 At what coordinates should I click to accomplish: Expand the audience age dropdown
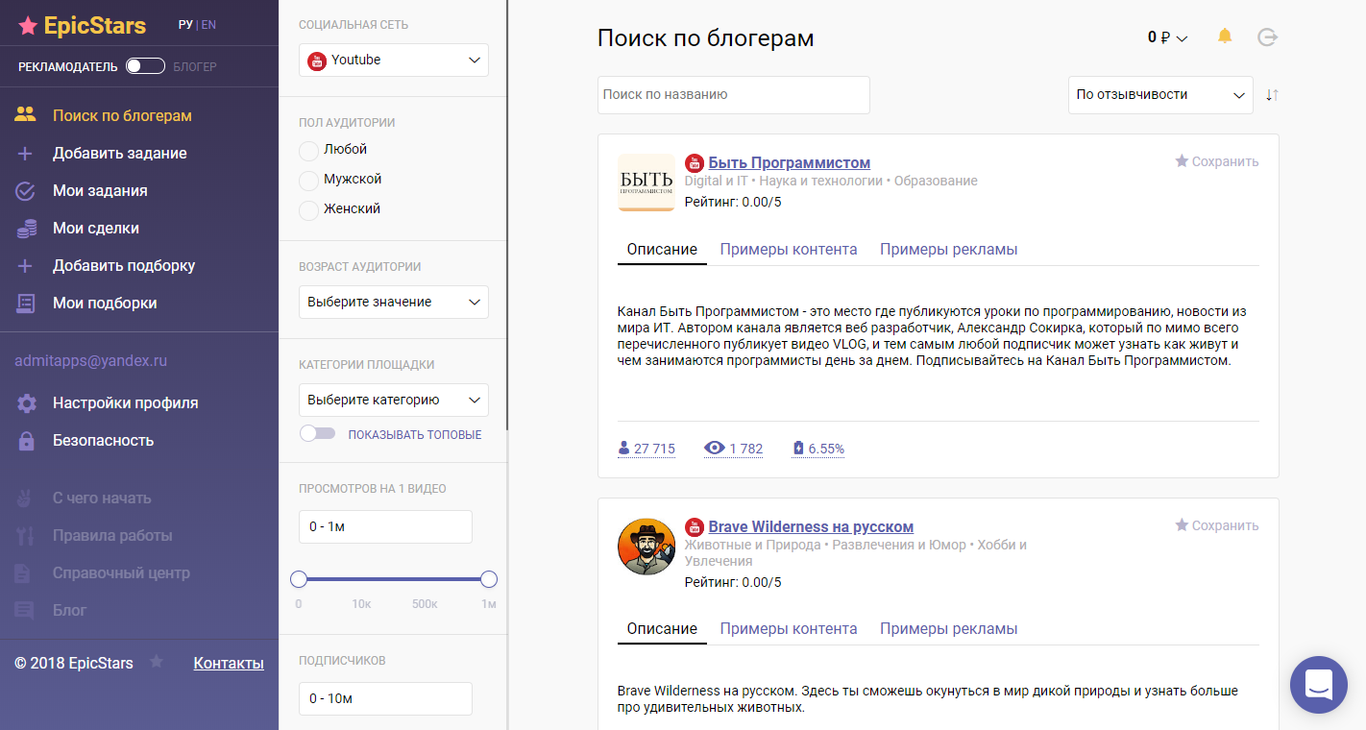click(394, 302)
